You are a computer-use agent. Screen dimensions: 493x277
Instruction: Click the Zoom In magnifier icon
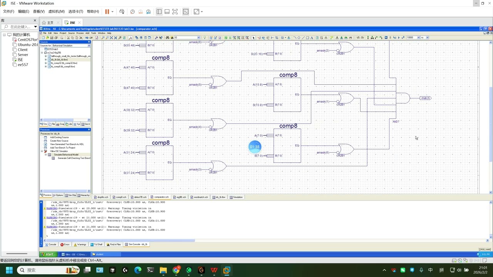point(103,38)
